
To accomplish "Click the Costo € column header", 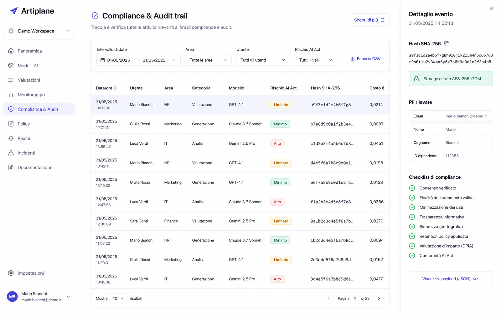I will coord(377,88).
